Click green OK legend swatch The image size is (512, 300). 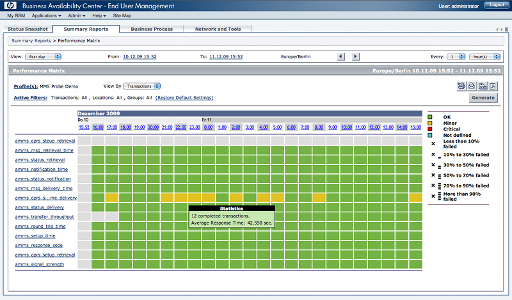430,117
